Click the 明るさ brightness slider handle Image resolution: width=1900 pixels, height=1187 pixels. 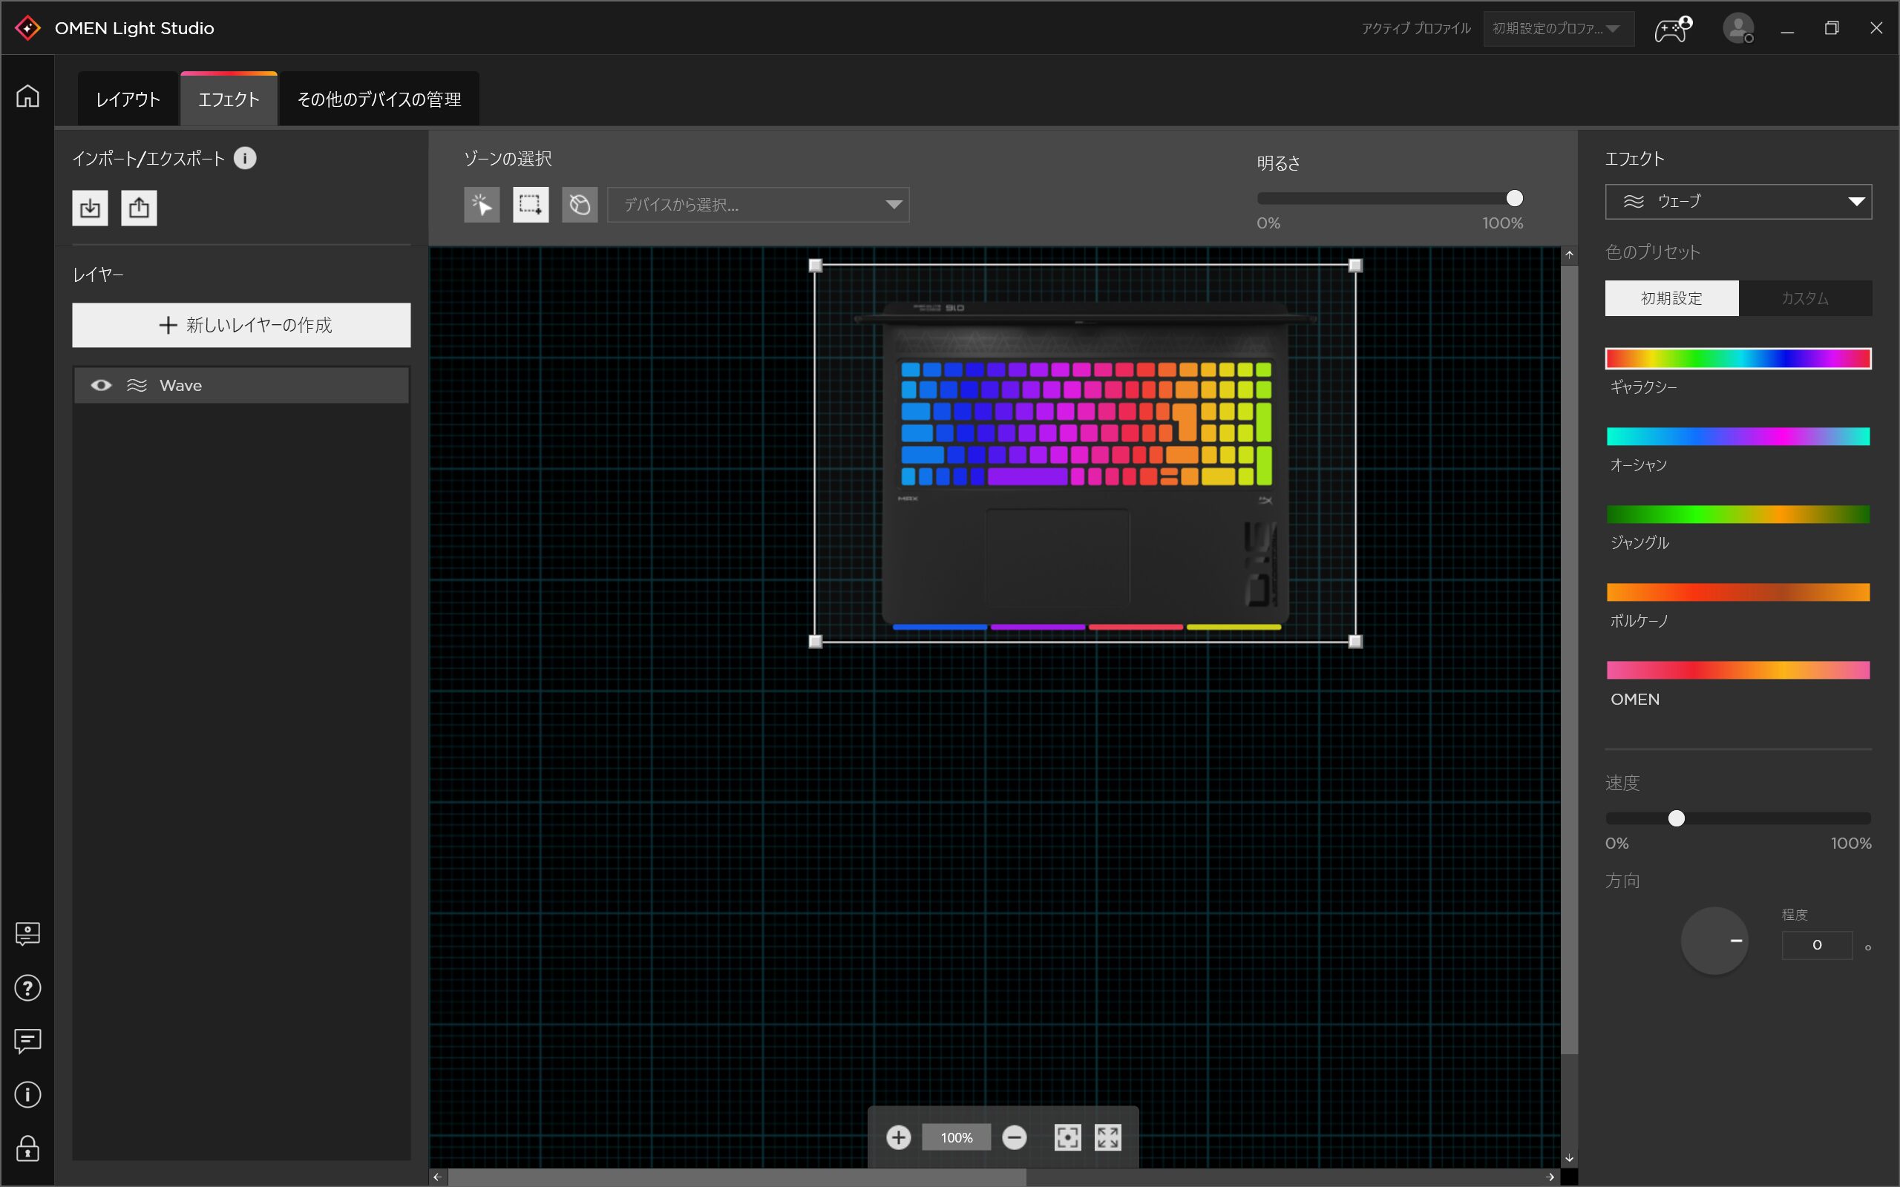point(1515,199)
